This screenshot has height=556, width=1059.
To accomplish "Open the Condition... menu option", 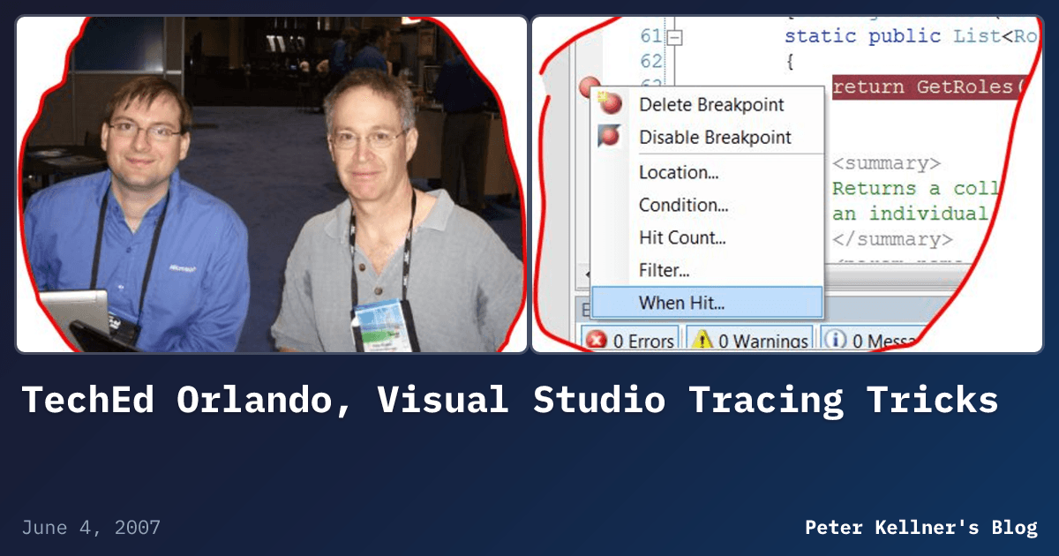I will coord(683,205).
